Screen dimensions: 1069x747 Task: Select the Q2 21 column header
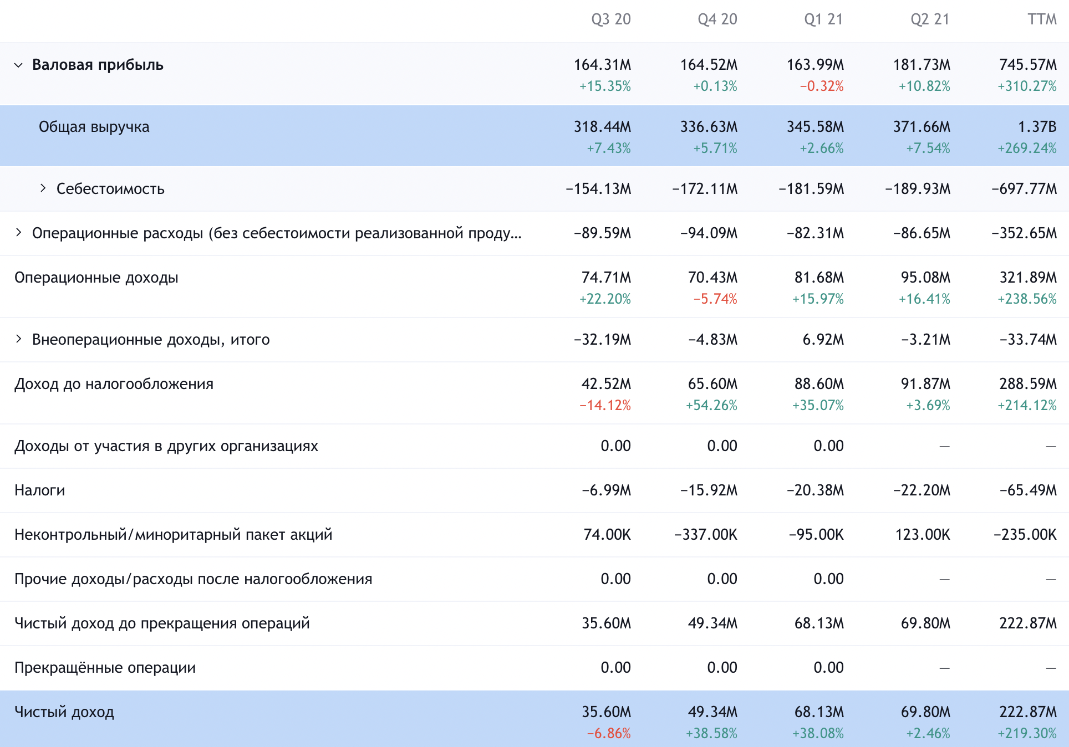pyautogui.click(x=930, y=19)
